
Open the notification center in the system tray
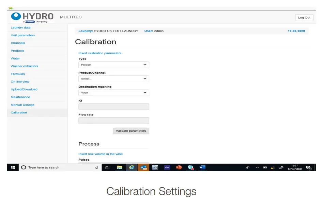coord(309,167)
